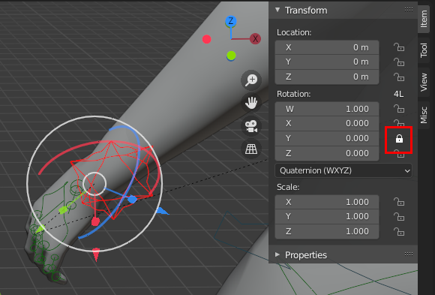Click the Rotation W value field

click(327, 109)
